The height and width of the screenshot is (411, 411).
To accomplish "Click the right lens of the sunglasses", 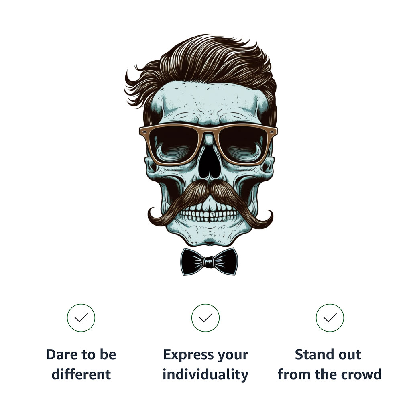I will tap(243, 144).
